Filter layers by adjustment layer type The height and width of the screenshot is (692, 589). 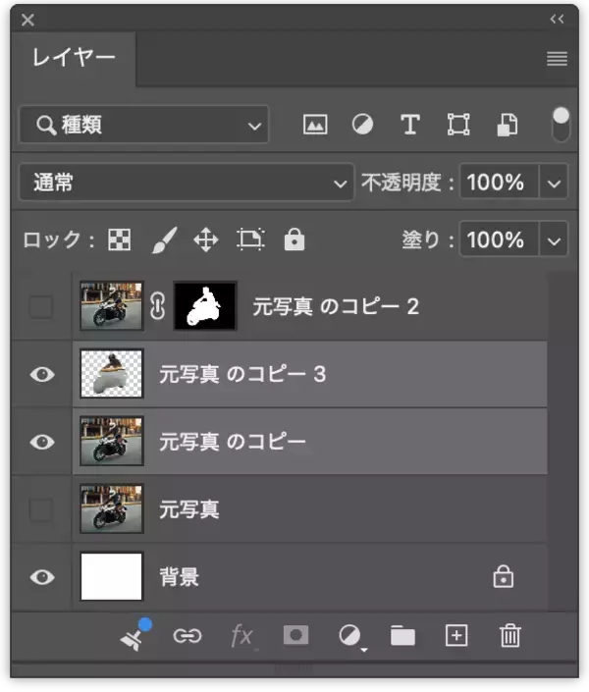[362, 125]
